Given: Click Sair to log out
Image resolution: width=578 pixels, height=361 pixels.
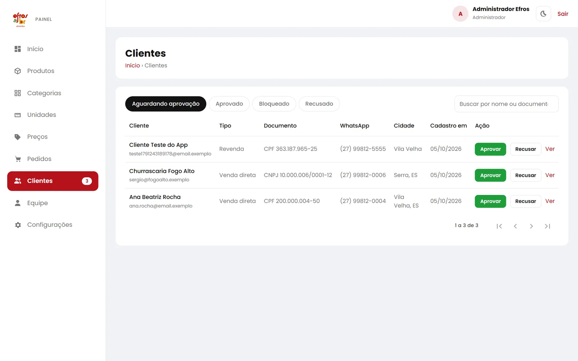Looking at the screenshot, I should 563,14.
